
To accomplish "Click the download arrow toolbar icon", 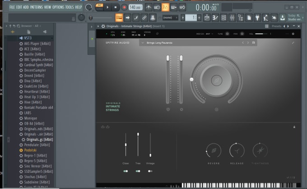I will click(x=283, y=18).
